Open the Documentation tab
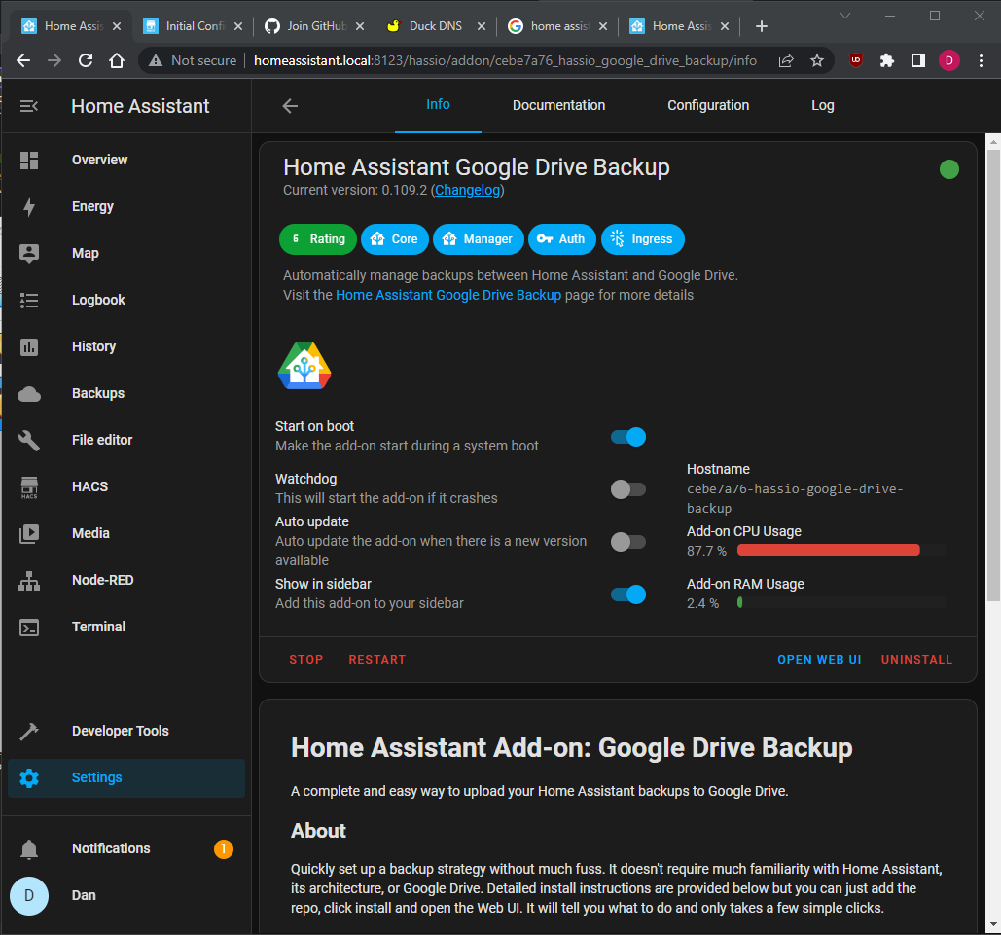 [x=558, y=105]
